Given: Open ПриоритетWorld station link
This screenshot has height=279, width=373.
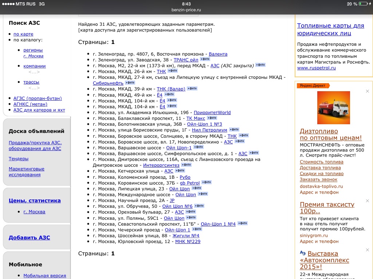Looking at the screenshot, I should (x=212, y=113).
